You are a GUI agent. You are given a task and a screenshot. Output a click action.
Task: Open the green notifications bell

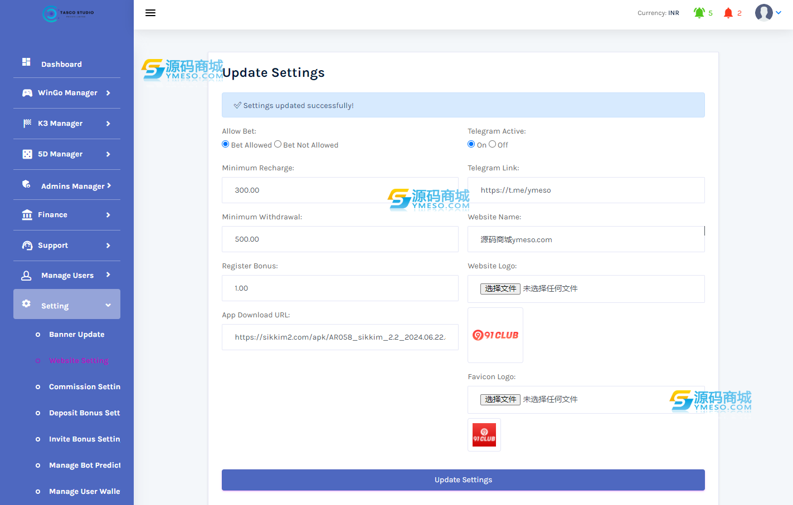pyautogui.click(x=699, y=13)
